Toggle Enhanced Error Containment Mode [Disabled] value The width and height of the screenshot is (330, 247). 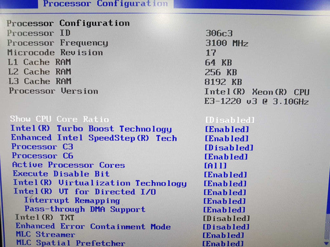coord(226,227)
